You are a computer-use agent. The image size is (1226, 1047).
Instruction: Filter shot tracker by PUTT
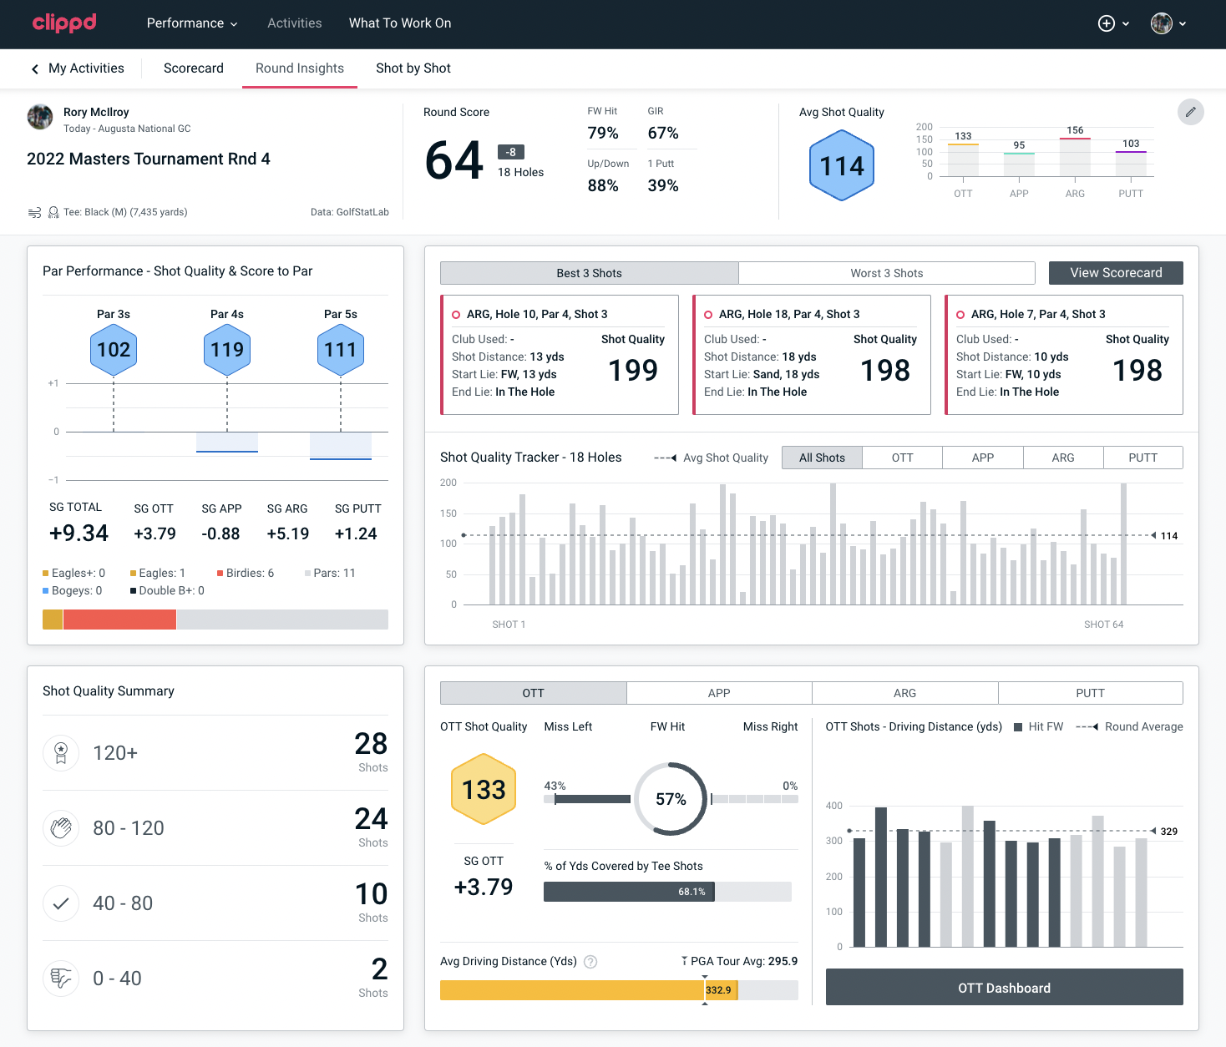[x=1142, y=458]
